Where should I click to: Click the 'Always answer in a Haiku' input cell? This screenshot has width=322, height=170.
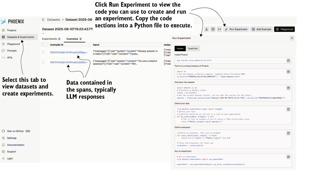[x=125, y=53]
